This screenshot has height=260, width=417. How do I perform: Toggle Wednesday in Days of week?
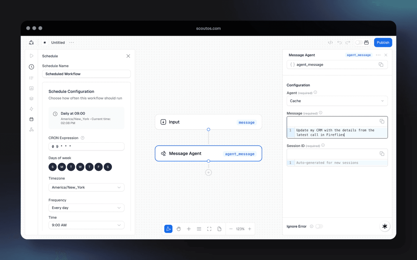pyautogui.click(x=80, y=167)
